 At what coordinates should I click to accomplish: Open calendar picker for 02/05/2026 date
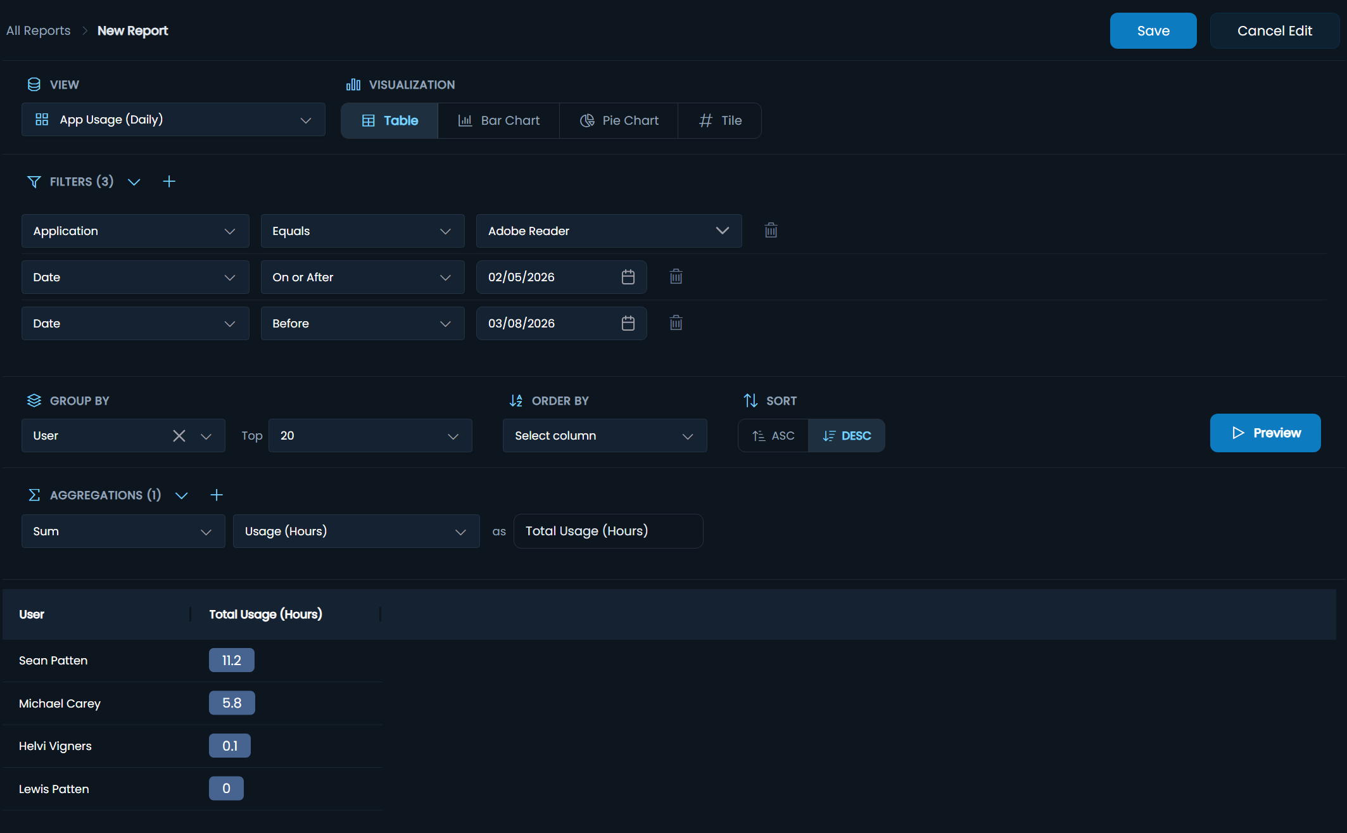[628, 277]
